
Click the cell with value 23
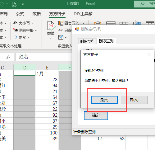47,79
